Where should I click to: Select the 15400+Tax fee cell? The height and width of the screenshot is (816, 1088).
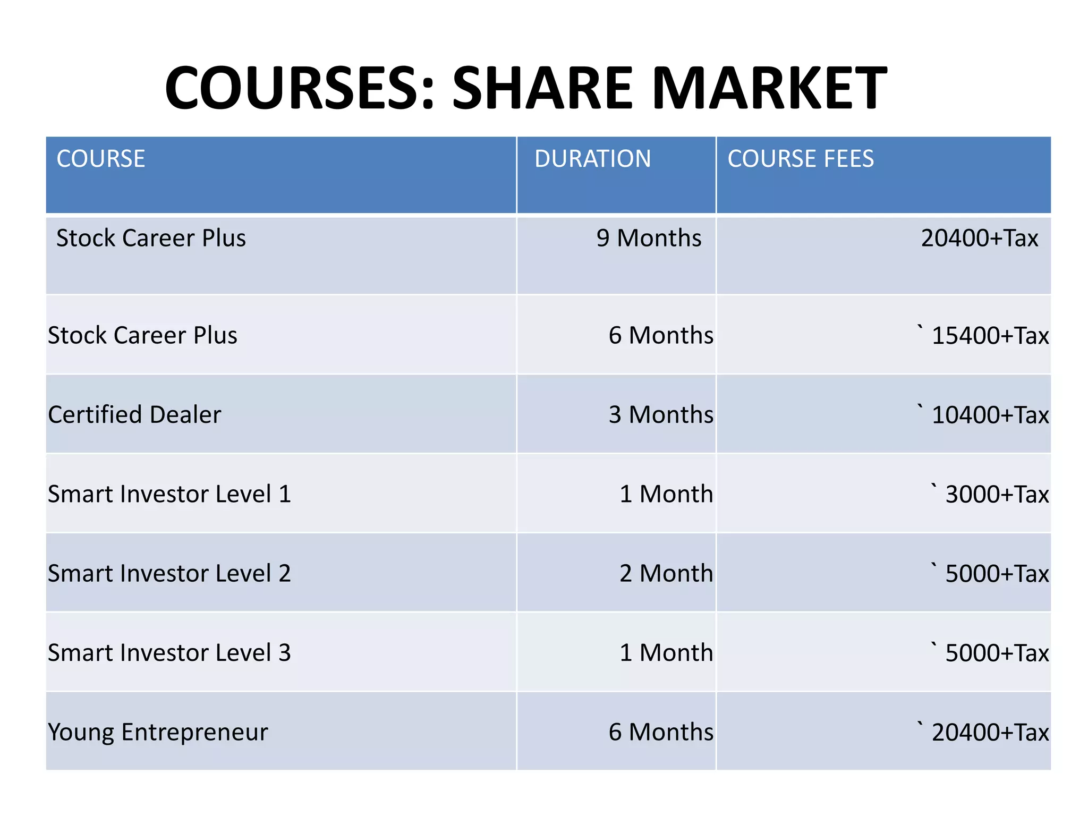point(883,335)
